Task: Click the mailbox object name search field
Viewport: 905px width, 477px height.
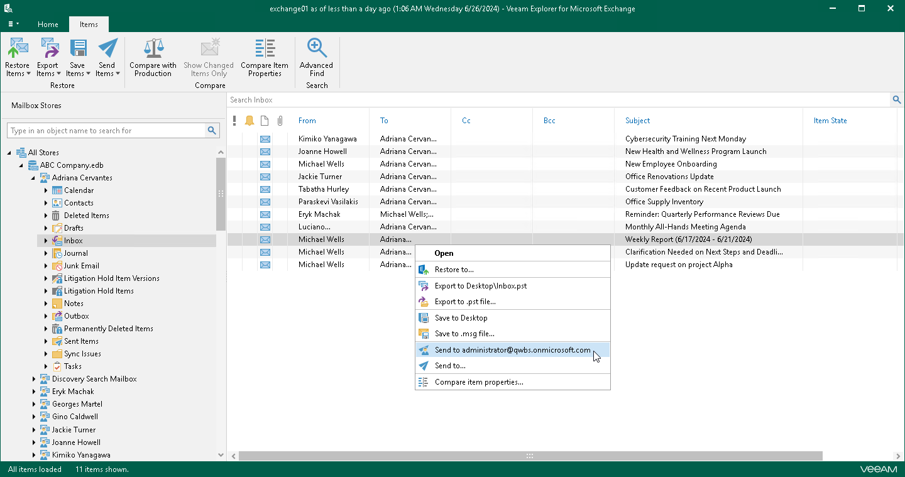Action: pyautogui.click(x=107, y=131)
